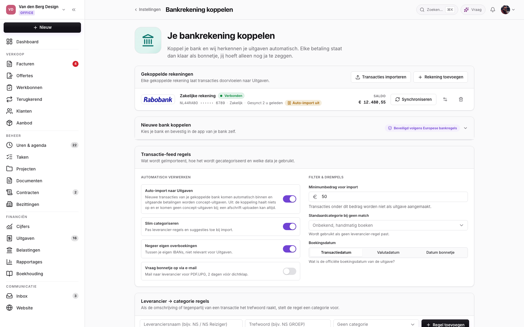Click the Belastingen bank-building icon
The image size is (524, 327).
tap(9, 250)
